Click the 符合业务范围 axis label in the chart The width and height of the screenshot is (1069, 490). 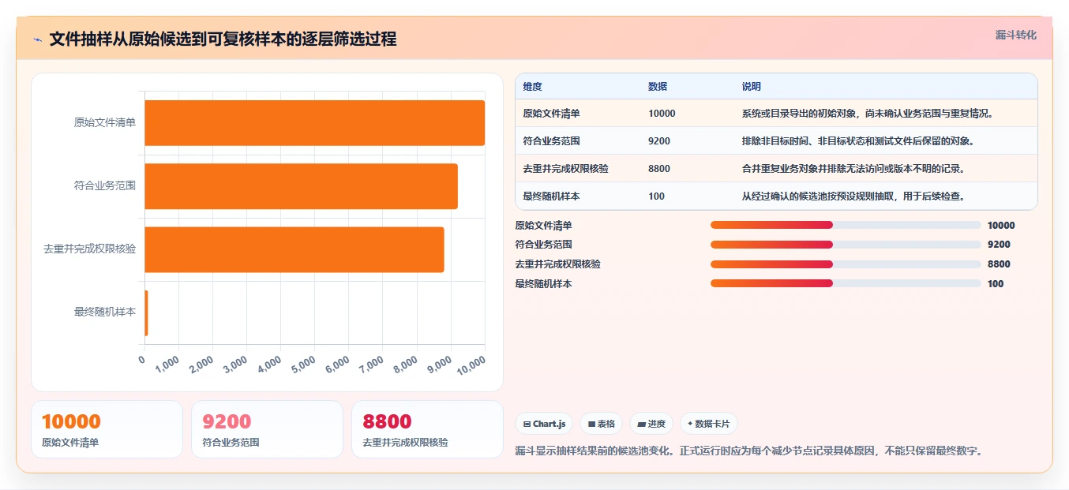pos(105,186)
